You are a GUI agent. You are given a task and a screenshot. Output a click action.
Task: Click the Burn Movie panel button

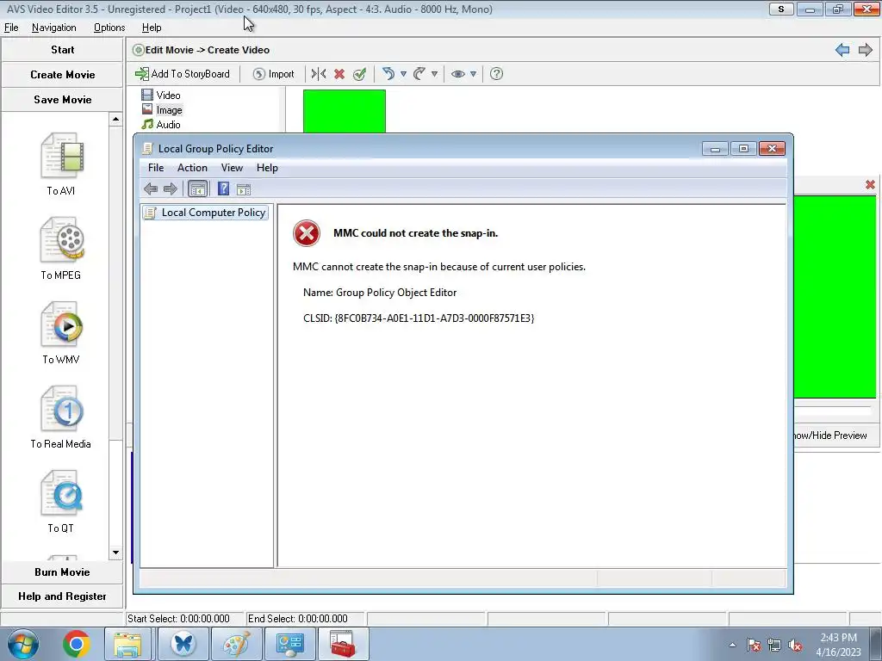62,571
